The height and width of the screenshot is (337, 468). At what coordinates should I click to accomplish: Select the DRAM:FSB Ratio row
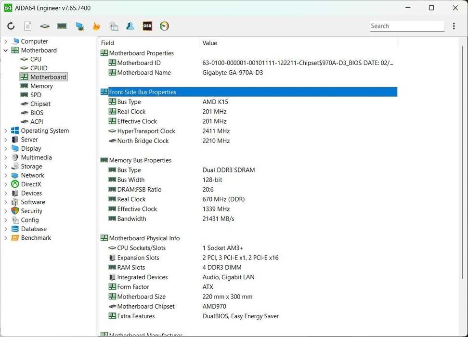click(x=248, y=190)
